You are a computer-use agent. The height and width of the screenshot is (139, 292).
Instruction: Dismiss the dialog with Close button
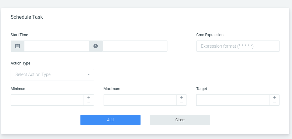pyautogui.click(x=180, y=120)
